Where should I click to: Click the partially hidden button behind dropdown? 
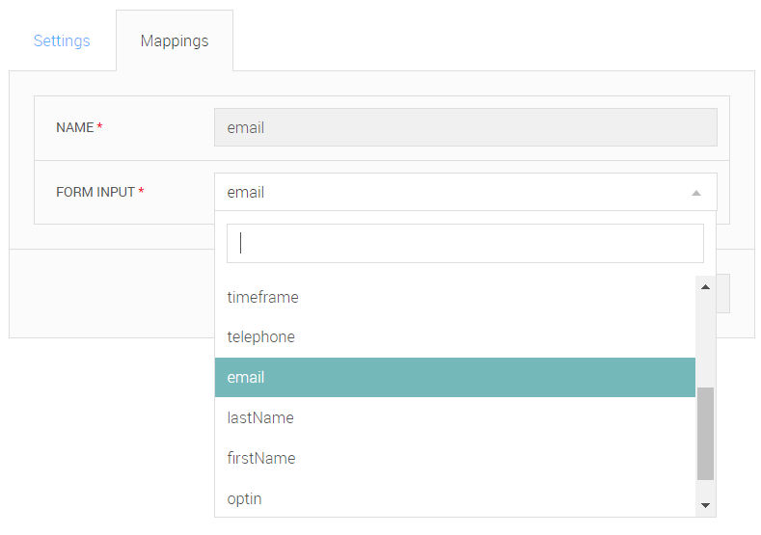point(723,293)
